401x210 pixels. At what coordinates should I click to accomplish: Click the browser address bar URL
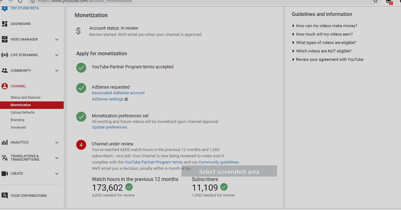click(x=85, y=1)
